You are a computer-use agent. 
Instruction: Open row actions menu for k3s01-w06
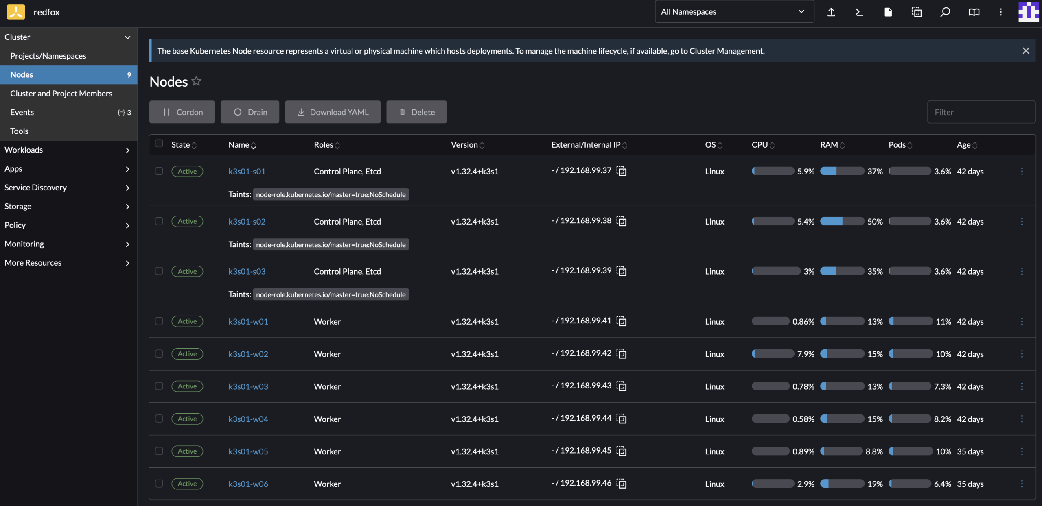pos(1022,484)
